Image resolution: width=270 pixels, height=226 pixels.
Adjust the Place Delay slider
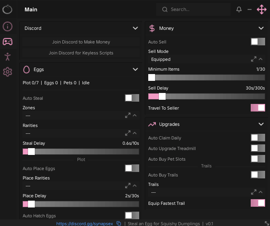[x=81, y=204]
